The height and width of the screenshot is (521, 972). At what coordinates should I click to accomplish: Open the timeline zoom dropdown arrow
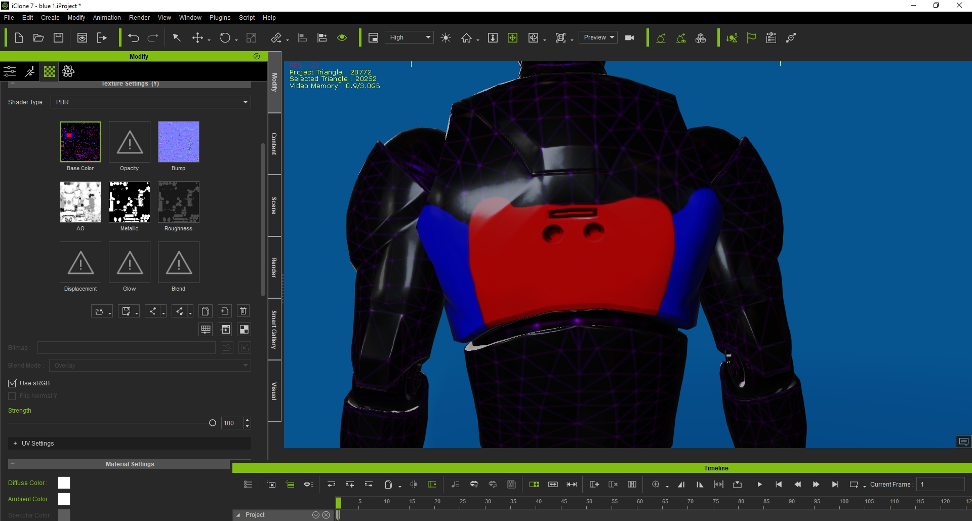[x=667, y=487]
